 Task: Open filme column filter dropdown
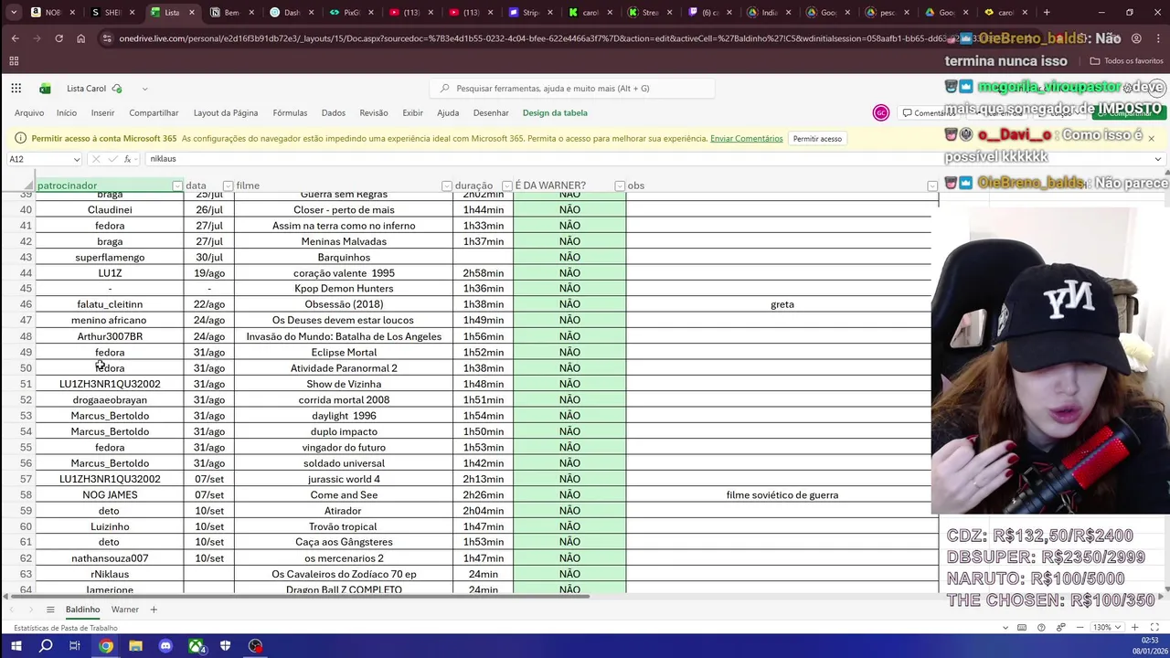[x=446, y=186]
